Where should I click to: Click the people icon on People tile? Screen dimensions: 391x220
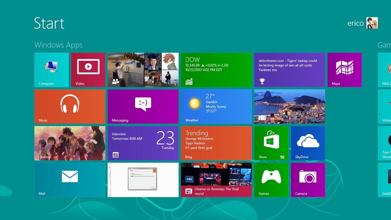click(115, 81)
